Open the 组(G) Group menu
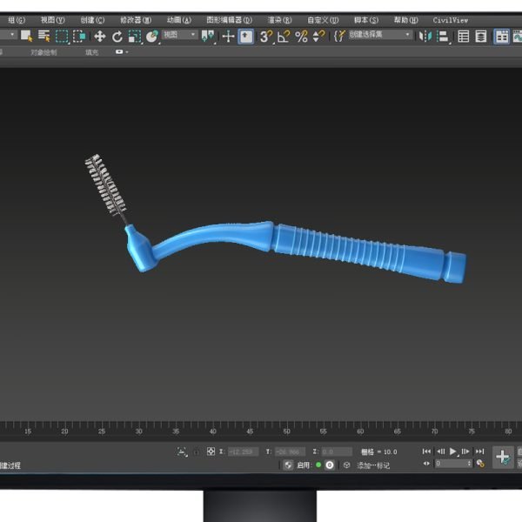 point(17,20)
